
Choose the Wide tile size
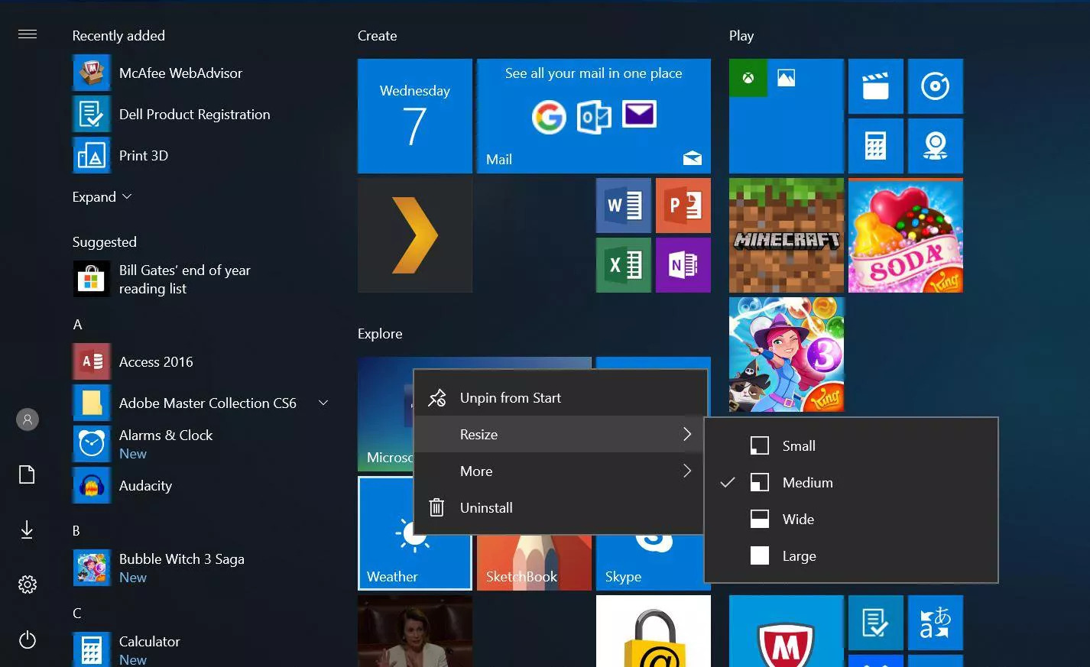pos(798,519)
